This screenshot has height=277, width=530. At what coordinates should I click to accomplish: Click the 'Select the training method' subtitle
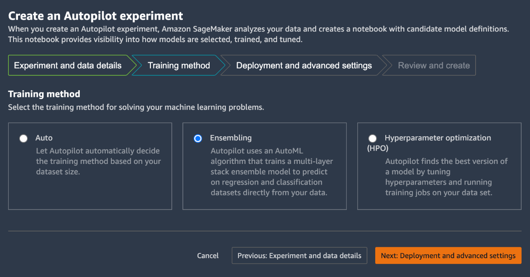click(x=136, y=107)
